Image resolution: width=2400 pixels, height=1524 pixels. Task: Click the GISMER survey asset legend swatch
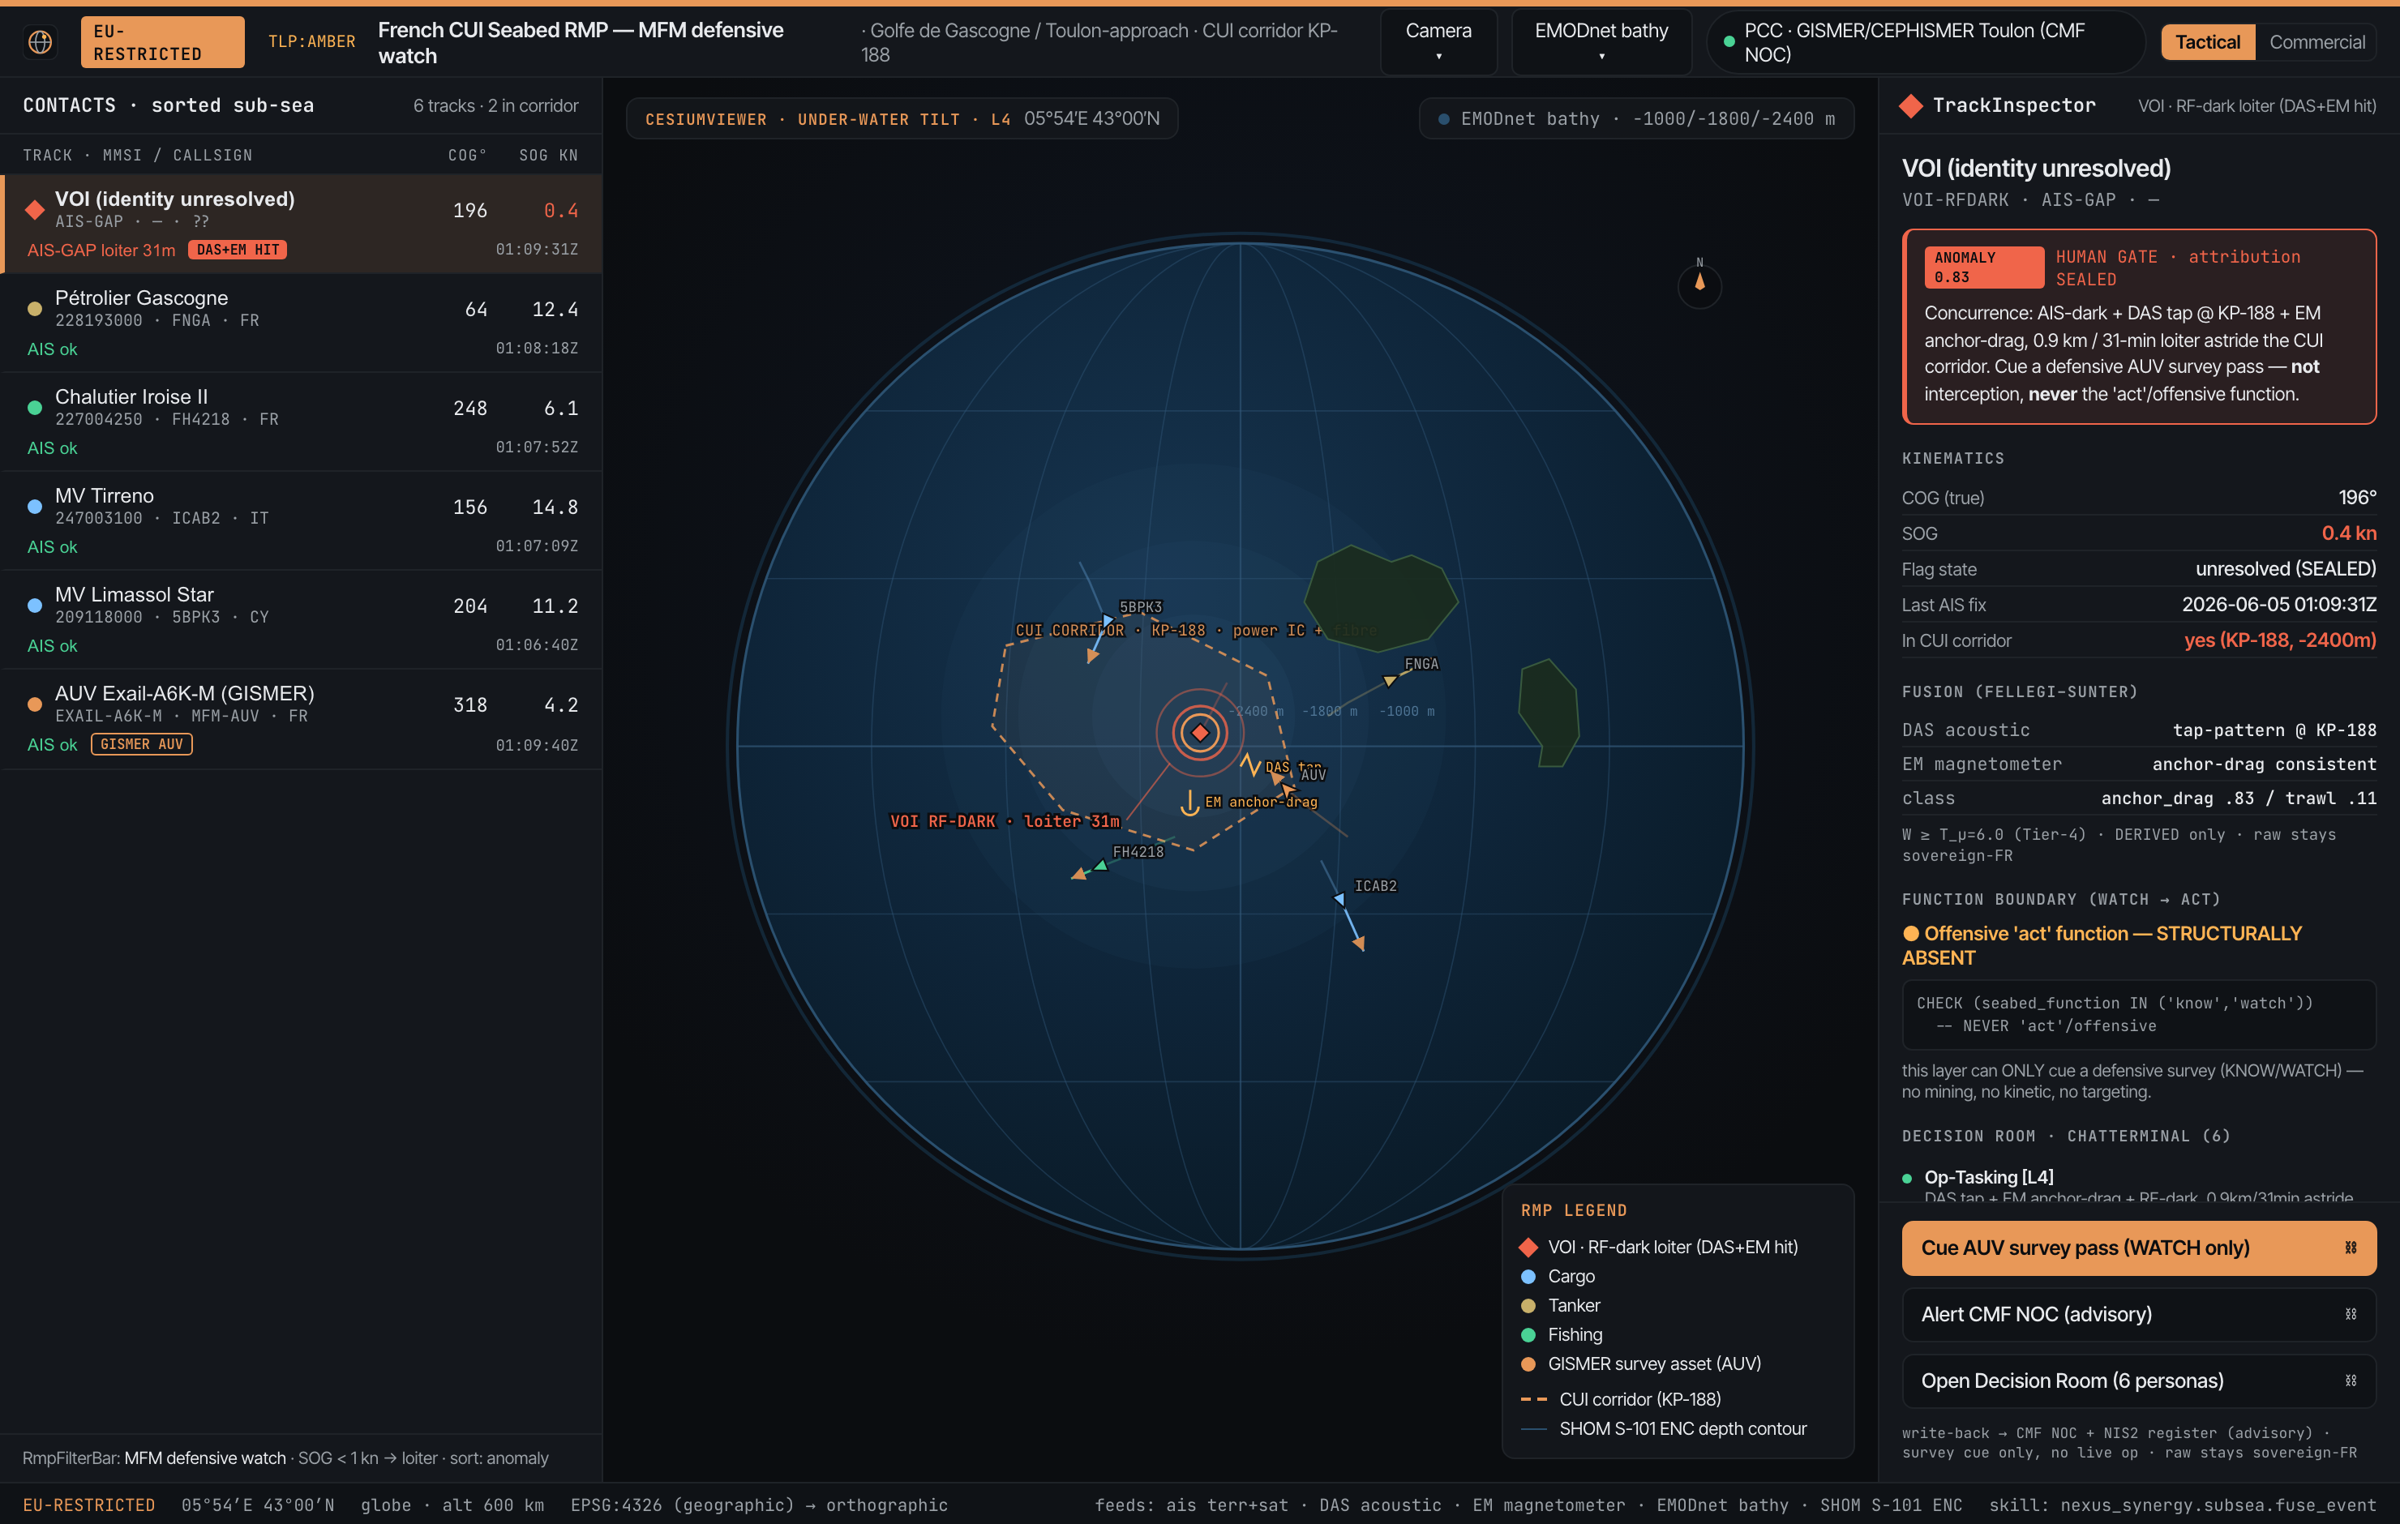1528,1363
